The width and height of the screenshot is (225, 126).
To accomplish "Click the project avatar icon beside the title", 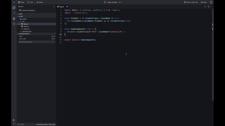I will pos(105,2).
